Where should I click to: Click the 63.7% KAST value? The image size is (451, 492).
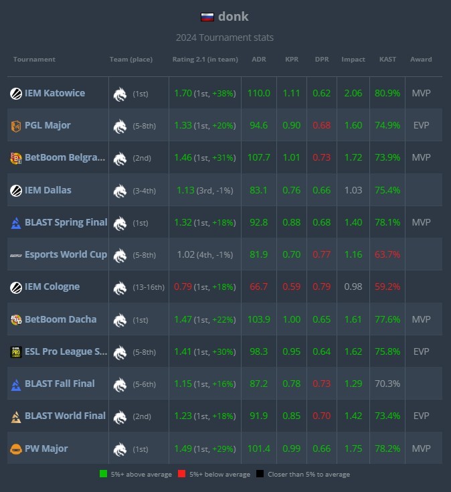pyautogui.click(x=387, y=254)
